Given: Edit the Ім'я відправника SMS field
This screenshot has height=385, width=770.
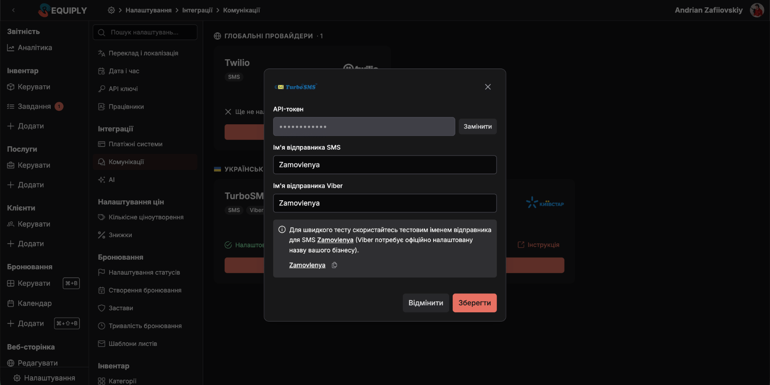Looking at the screenshot, I should click(x=385, y=165).
